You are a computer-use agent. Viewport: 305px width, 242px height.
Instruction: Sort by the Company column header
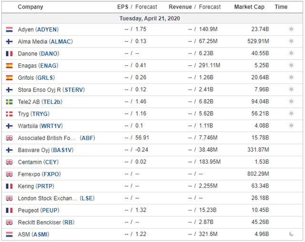[30, 7]
